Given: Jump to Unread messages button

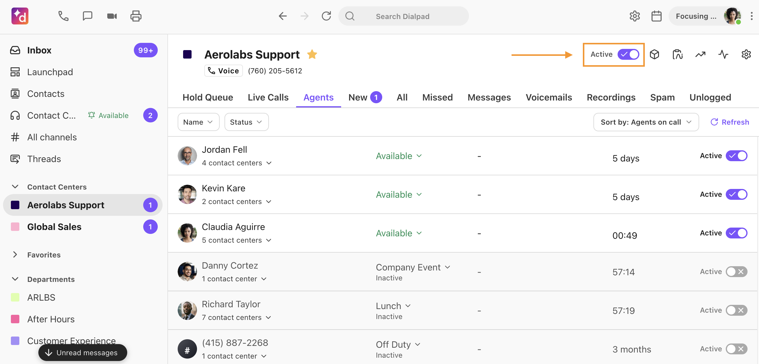Looking at the screenshot, I should [x=83, y=353].
